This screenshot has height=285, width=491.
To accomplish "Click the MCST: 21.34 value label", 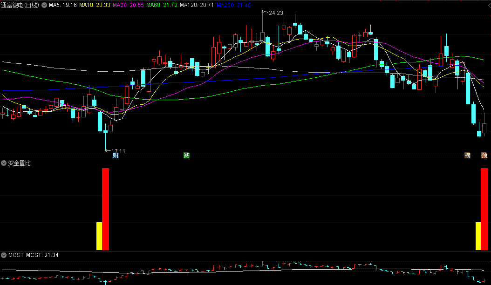I will tap(42, 255).
